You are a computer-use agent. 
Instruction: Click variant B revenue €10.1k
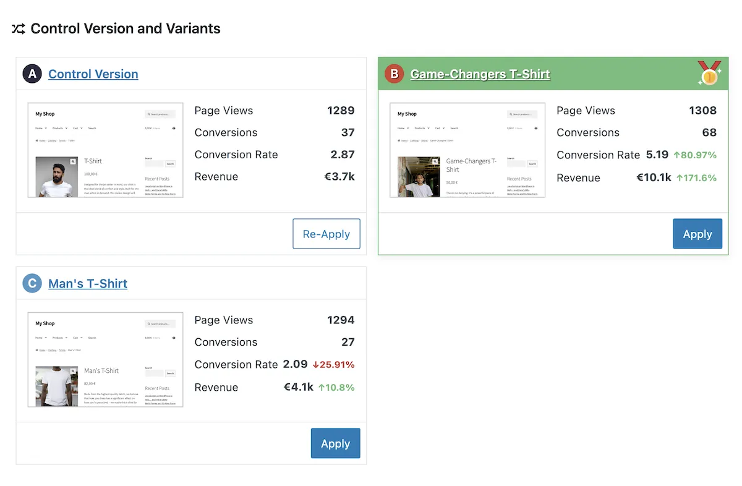click(x=654, y=177)
